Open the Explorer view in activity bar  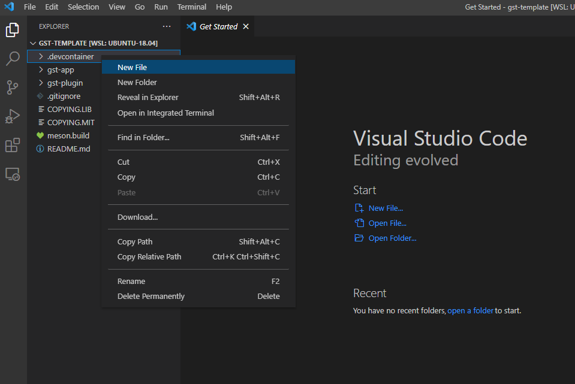pyautogui.click(x=13, y=30)
